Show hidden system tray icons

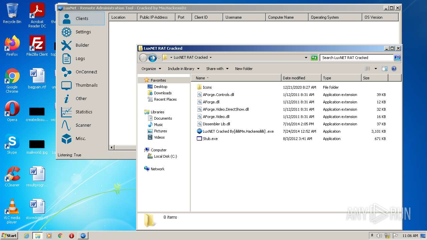[372, 235]
